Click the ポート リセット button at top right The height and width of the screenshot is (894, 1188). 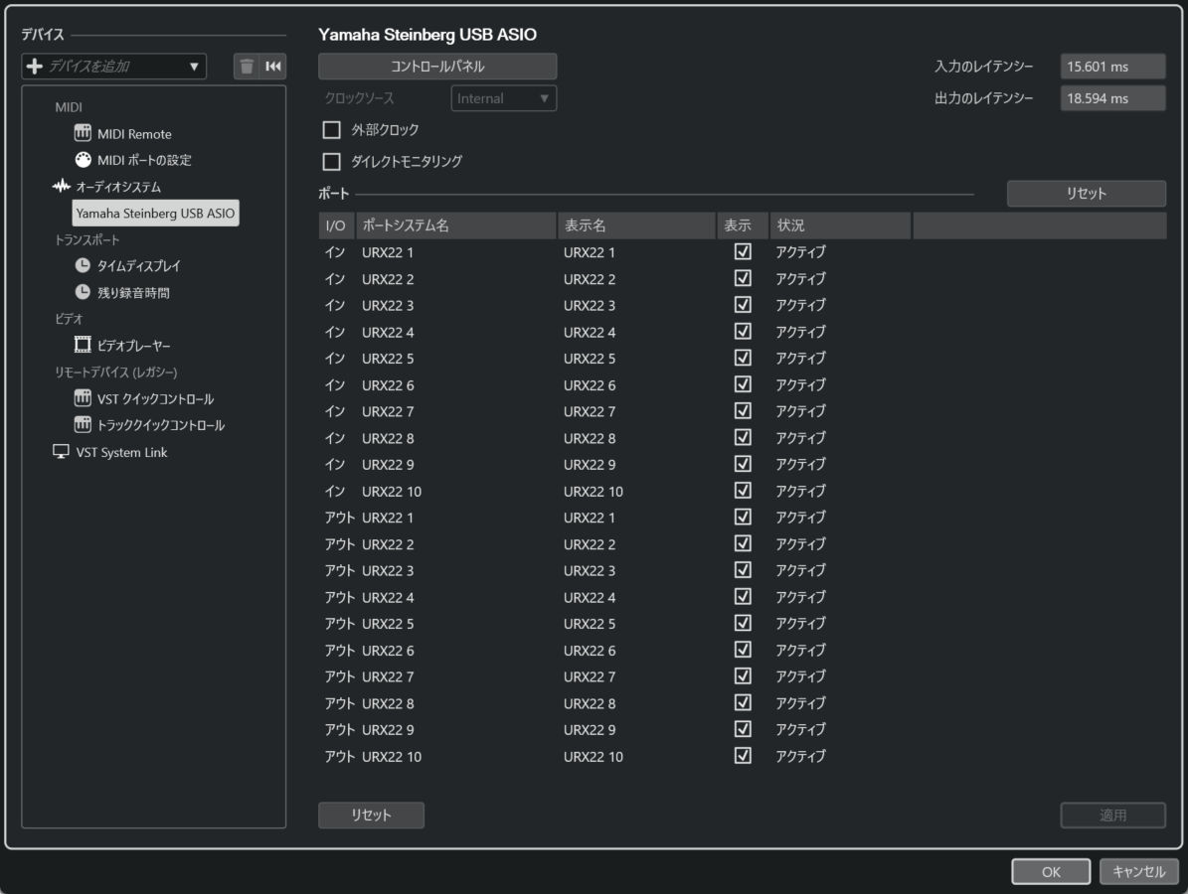pyautogui.click(x=1086, y=193)
